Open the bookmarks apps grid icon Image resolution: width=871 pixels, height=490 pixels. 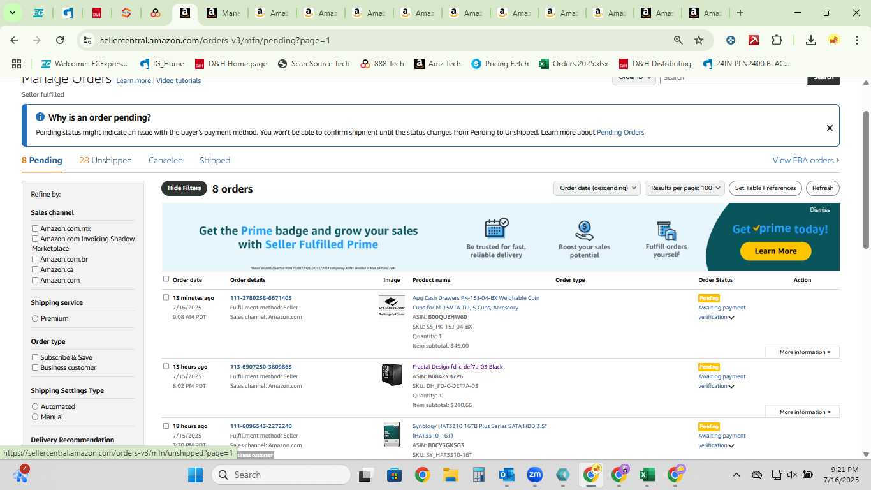click(x=17, y=64)
